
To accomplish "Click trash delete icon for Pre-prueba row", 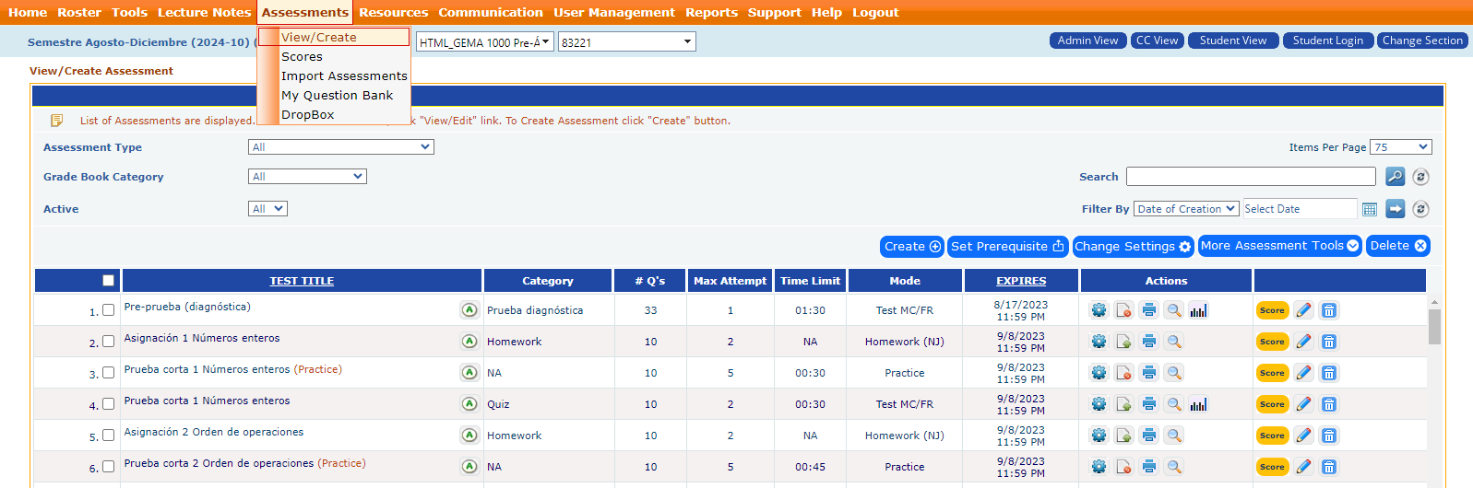I will [x=1329, y=310].
